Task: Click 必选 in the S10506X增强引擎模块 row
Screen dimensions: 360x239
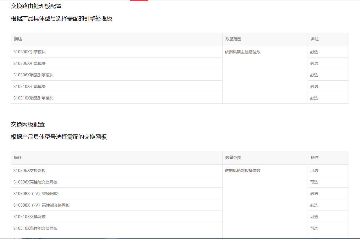Action: pyautogui.click(x=314, y=75)
